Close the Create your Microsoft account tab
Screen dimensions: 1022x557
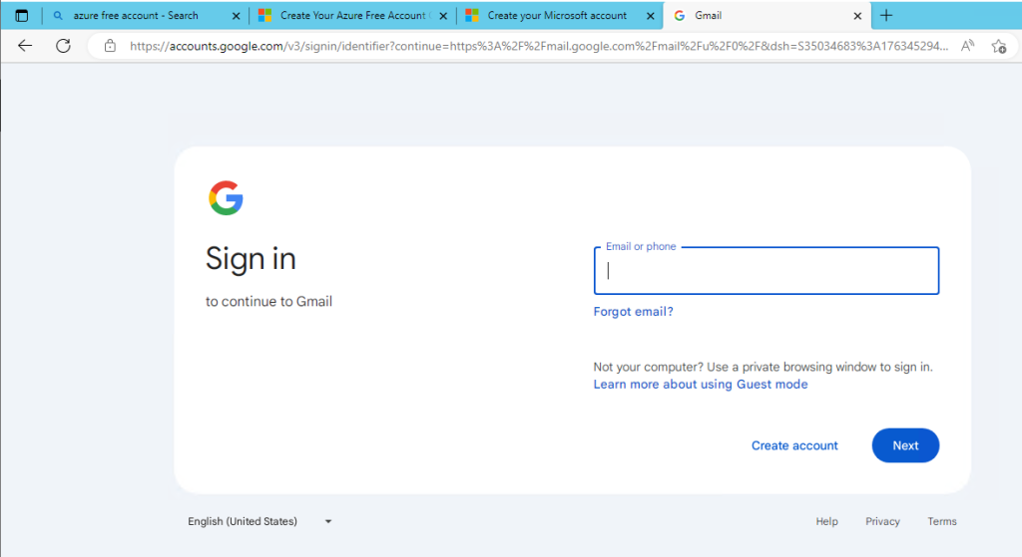(x=650, y=16)
